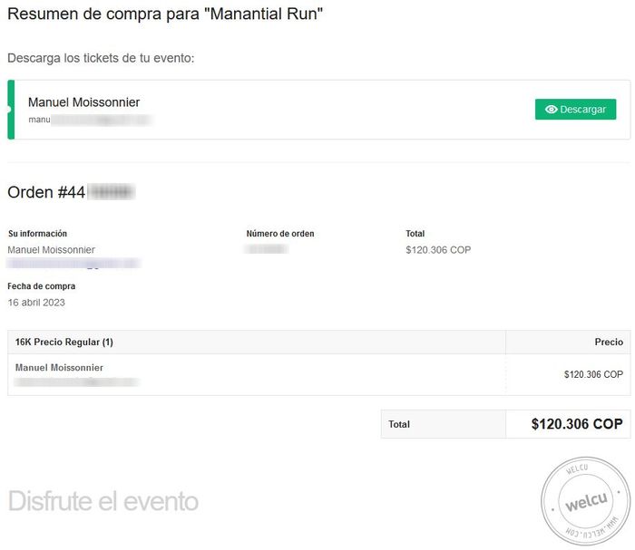
Task: Click the "16K Precio Regular (1)" table header
Action: click(x=64, y=343)
